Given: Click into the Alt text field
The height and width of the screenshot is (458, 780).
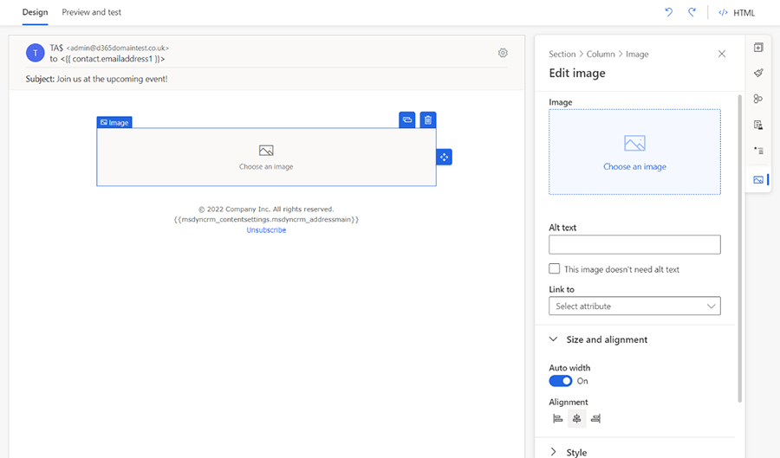Looking at the screenshot, I should click(634, 245).
